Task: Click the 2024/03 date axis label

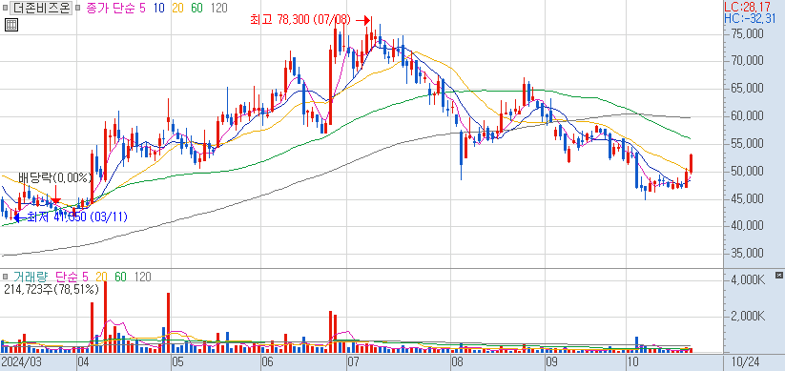Action: click(x=21, y=361)
